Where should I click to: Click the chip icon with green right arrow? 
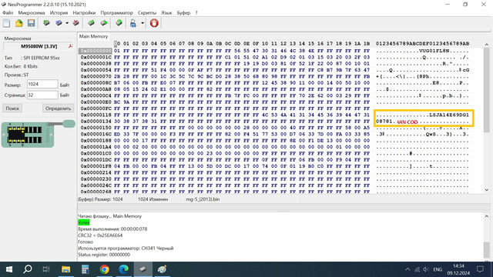pos(104,23)
